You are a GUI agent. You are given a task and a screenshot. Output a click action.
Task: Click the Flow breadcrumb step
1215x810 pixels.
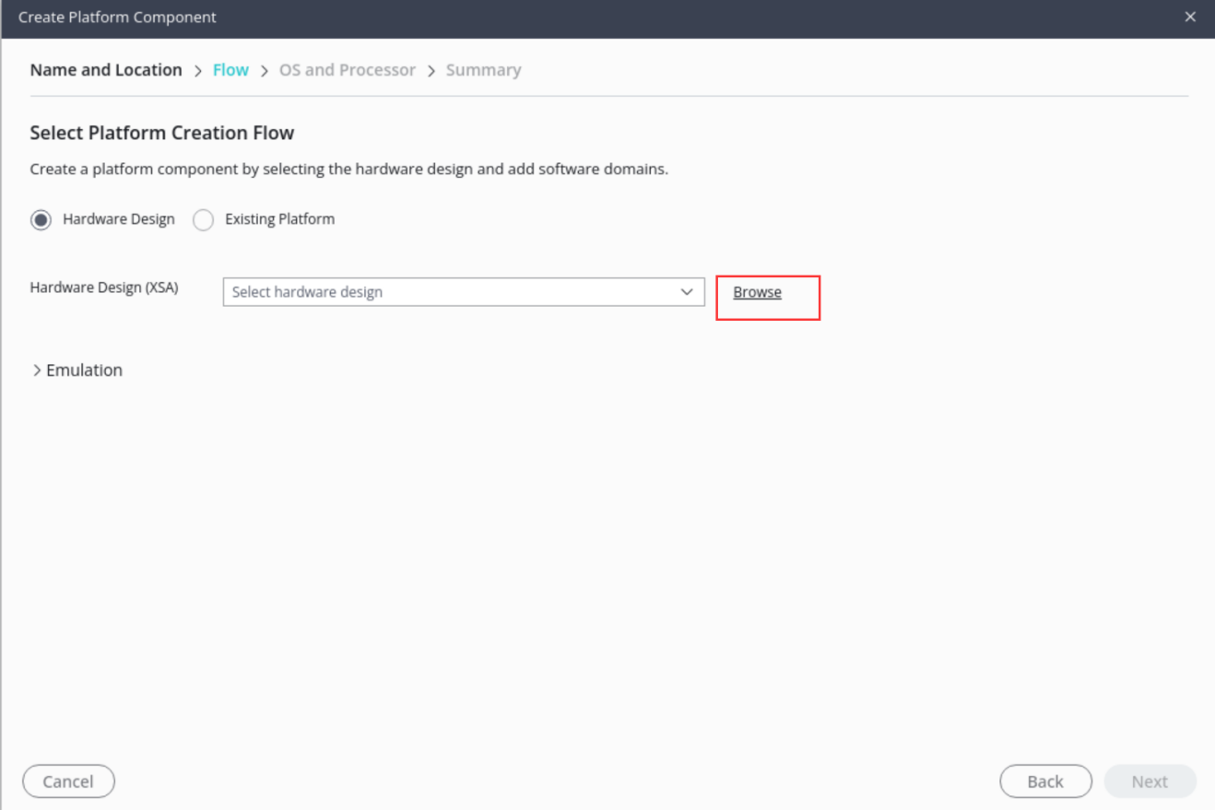230,70
